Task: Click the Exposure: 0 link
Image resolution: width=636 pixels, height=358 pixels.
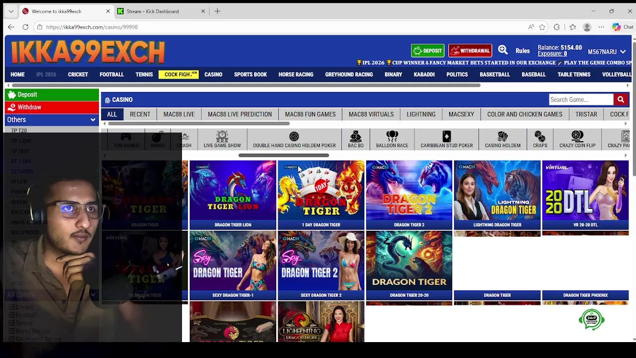Action: (x=552, y=54)
